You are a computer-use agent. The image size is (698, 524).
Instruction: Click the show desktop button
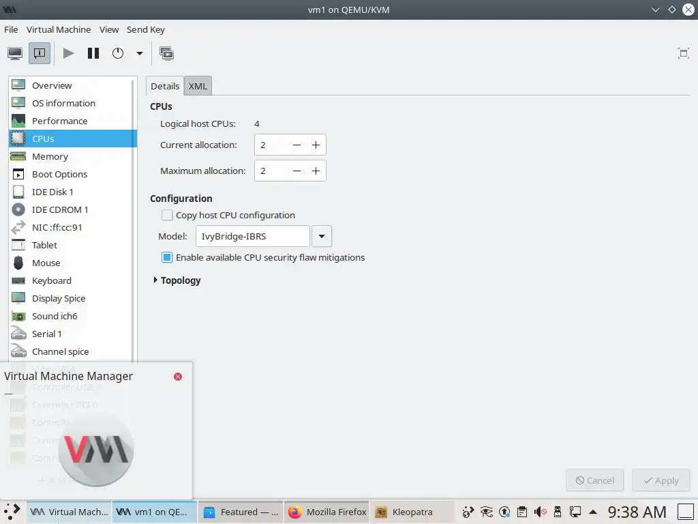(686, 512)
